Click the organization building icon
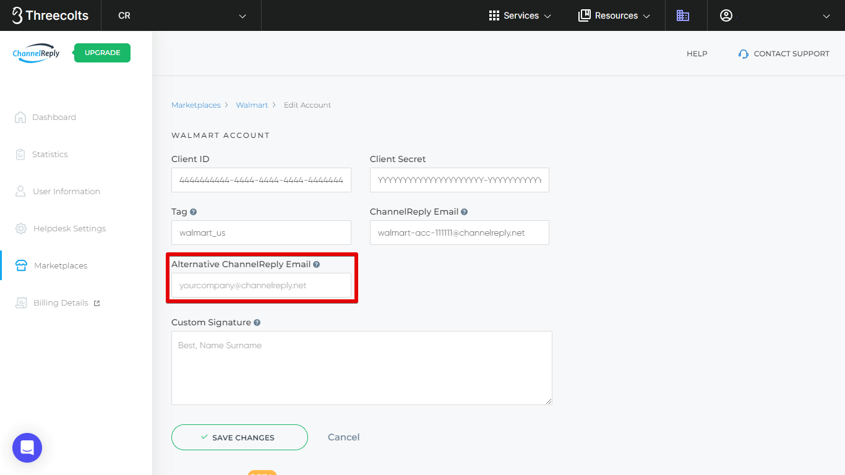This screenshot has height=475, width=845. pyautogui.click(x=683, y=15)
